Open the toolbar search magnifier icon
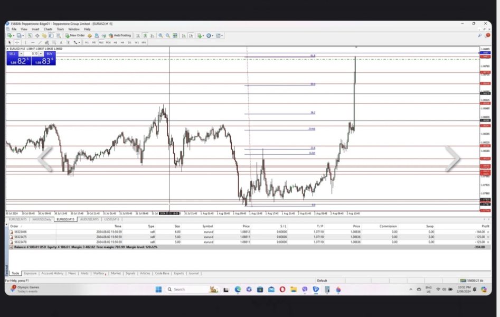The width and height of the screenshot is (500, 317). [479, 35]
